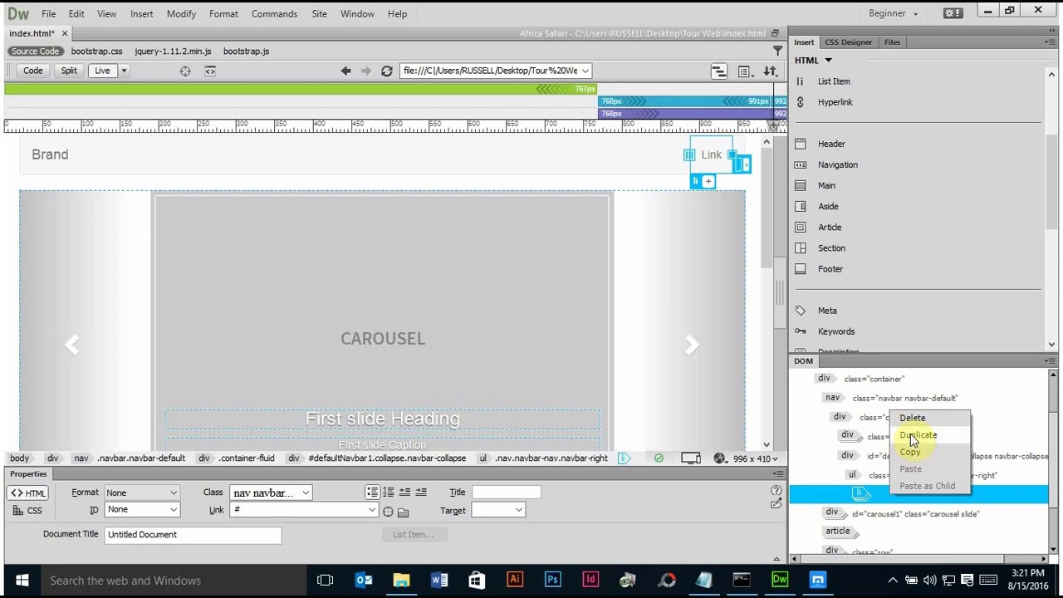This screenshot has height=598, width=1063.
Task: Toggle Live view button
Action: click(x=102, y=71)
